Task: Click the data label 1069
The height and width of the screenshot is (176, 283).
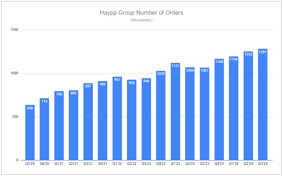Action: coord(190,71)
